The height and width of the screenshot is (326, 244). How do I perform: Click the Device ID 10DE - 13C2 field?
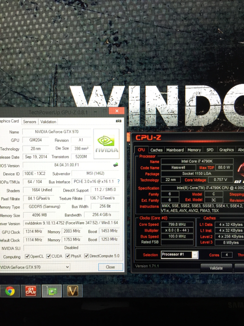click(x=35, y=174)
